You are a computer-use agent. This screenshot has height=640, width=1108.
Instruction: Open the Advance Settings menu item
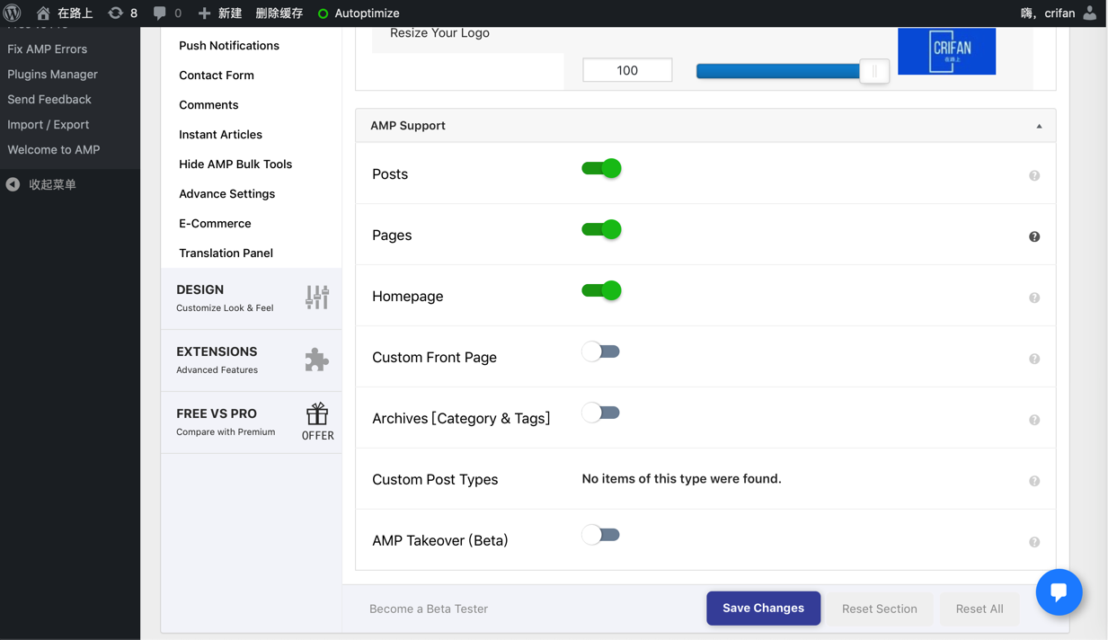pos(226,193)
